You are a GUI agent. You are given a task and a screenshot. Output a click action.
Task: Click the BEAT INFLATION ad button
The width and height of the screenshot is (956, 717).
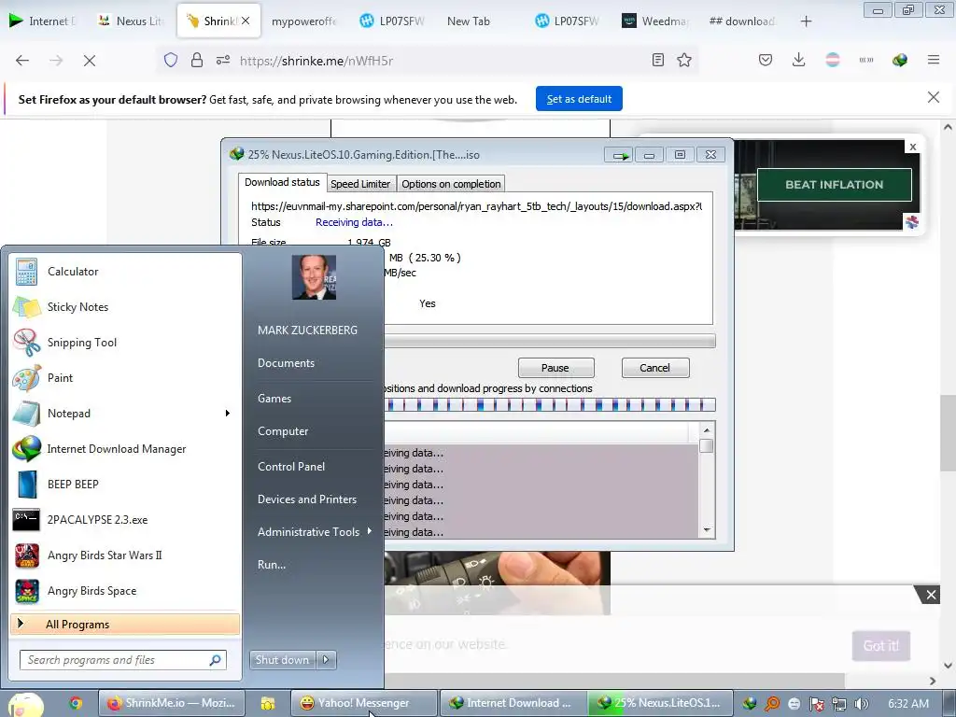pyautogui.click(x=834, y=185)
